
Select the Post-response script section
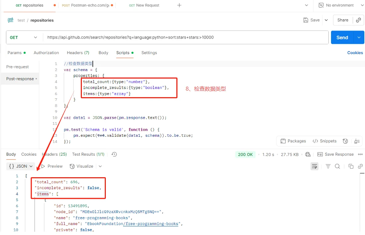(20, 79)
